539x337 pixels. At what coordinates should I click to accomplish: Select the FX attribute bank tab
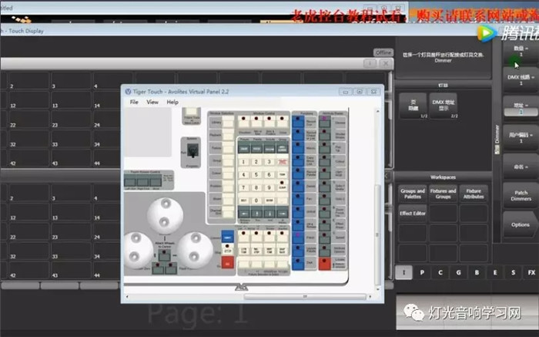click(531, 272)
